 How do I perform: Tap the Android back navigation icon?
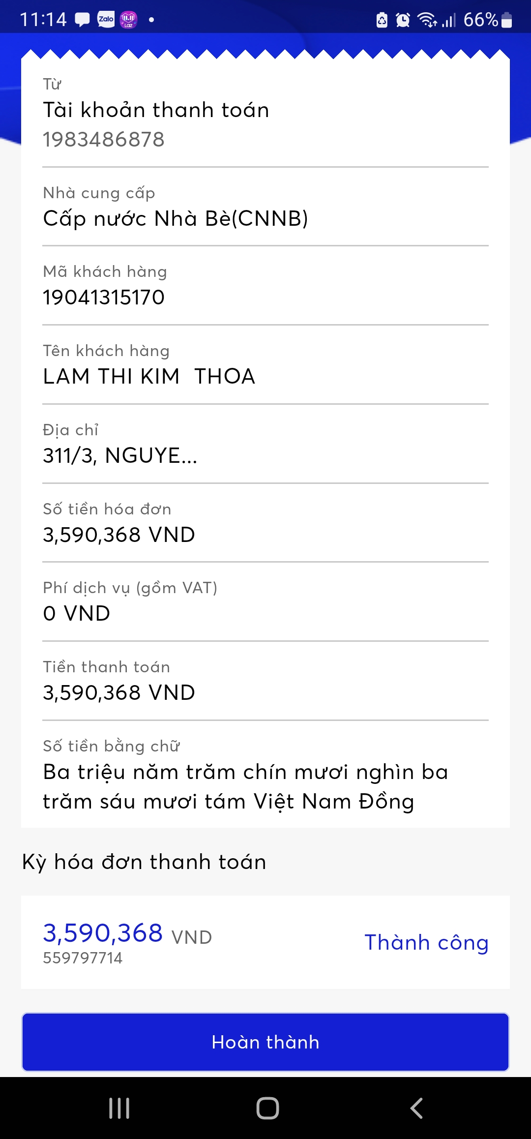416,1108
